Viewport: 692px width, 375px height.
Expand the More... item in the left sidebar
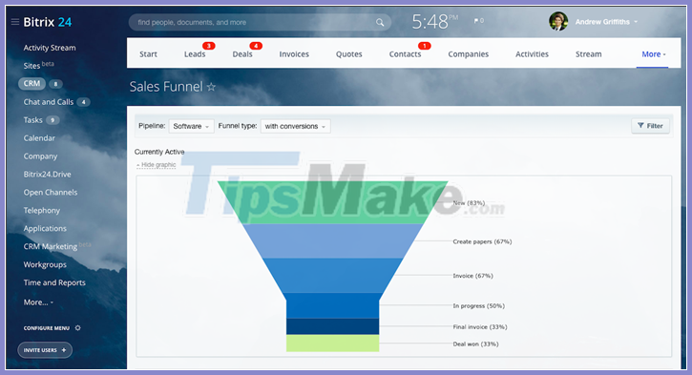pyautogui.click(x=38, y=302)
